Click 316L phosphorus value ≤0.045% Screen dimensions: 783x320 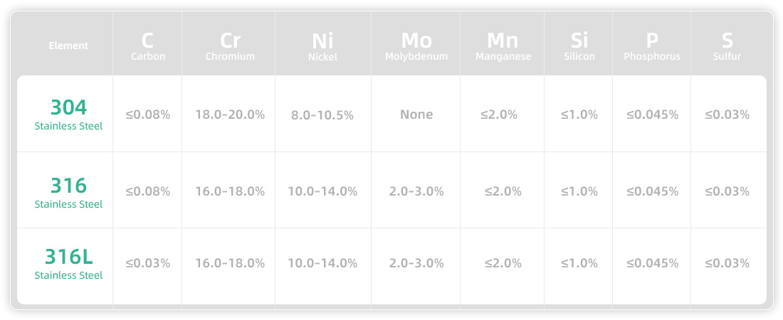(652, 263)
